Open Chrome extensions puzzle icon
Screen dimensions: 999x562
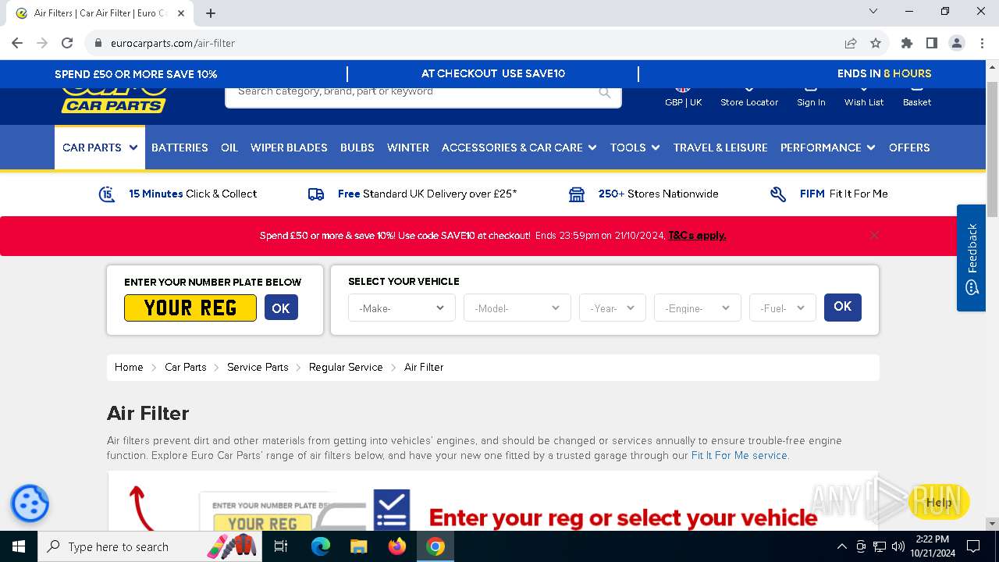click(907, 43)
